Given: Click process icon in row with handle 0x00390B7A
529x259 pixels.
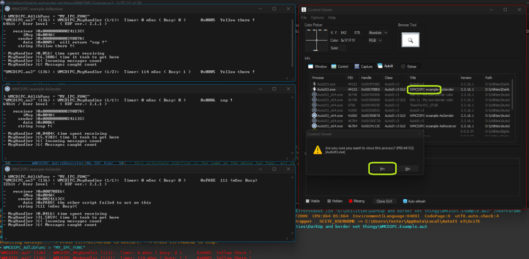Looking at the screenshot, I should click(x=314, y=116).
